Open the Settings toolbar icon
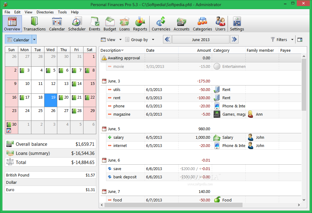Screen dimensions: 312x213 pos(237,24)
